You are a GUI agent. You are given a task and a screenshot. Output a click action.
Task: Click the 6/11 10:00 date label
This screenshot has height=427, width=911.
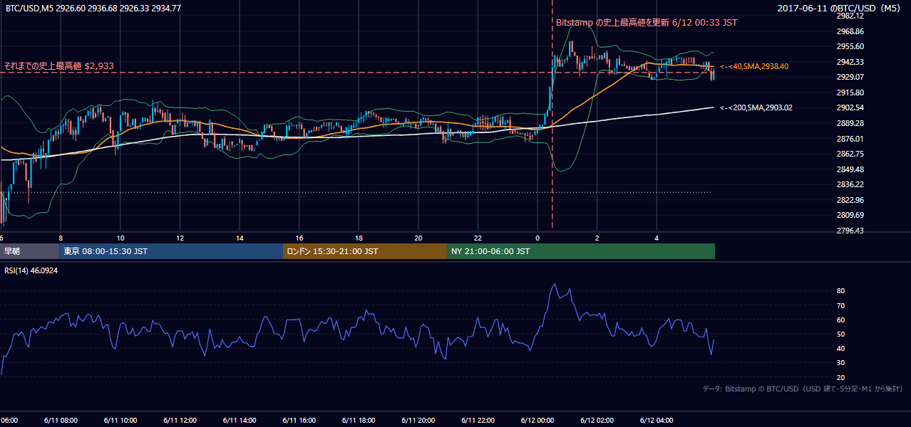tap(122, 420)
